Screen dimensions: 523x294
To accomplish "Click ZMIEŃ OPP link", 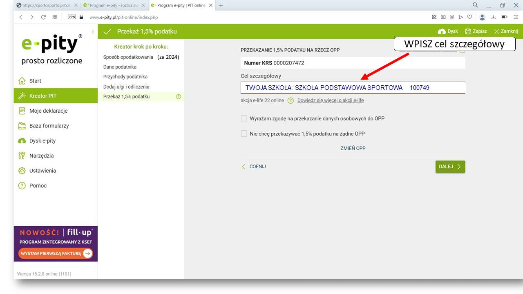I will [353, 148].
